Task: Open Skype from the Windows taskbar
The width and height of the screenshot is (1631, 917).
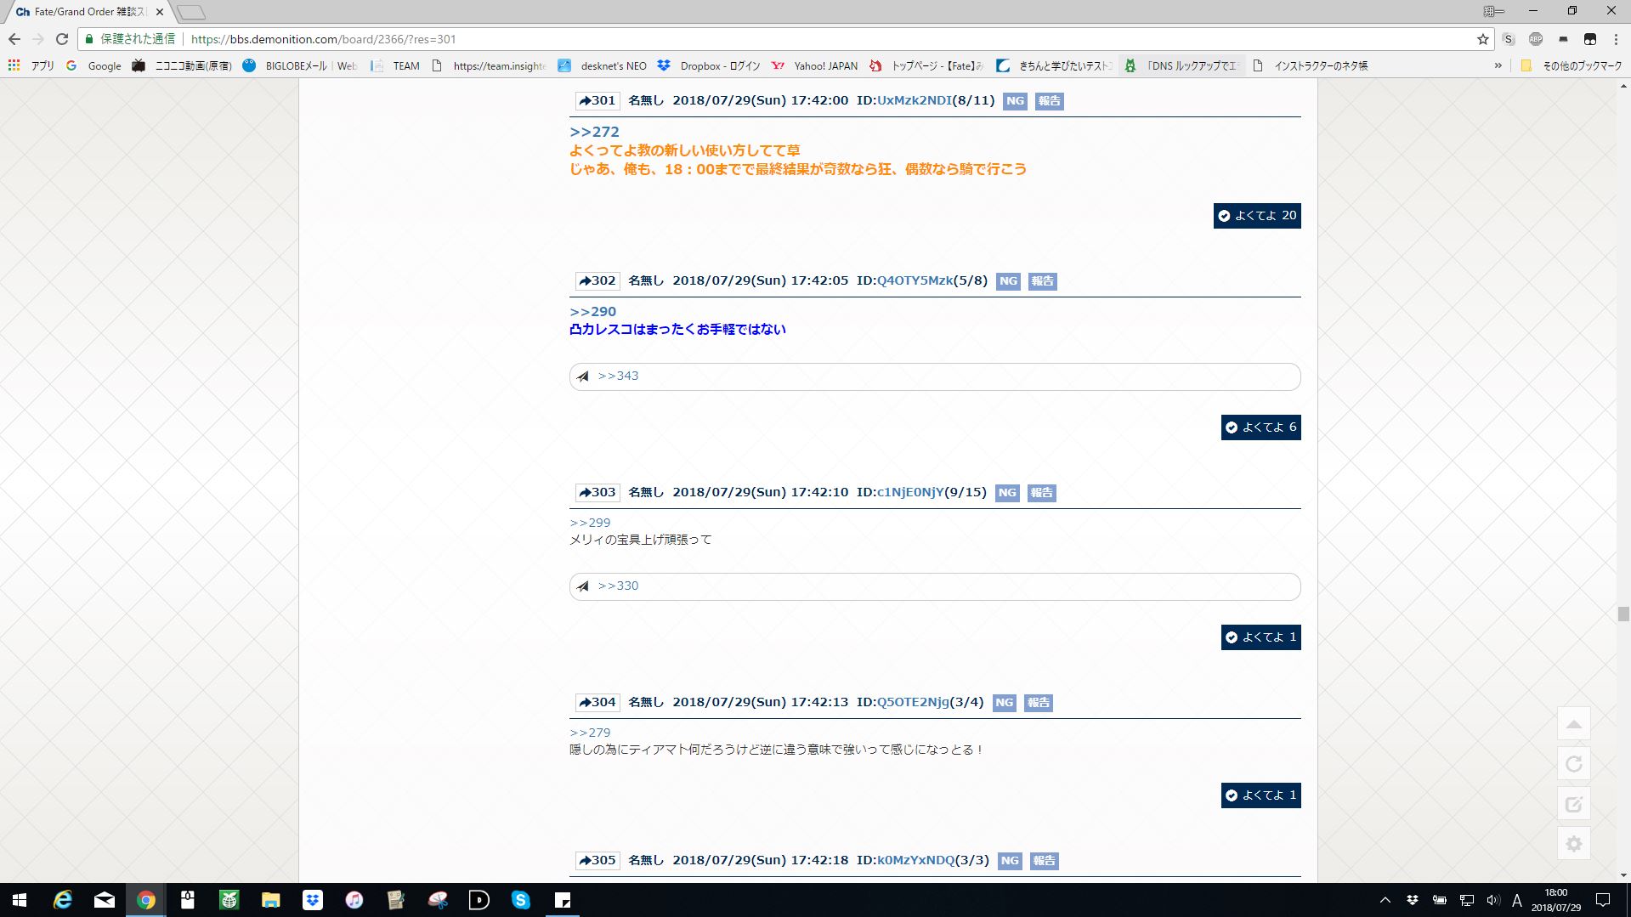Action: click(520, 899)
